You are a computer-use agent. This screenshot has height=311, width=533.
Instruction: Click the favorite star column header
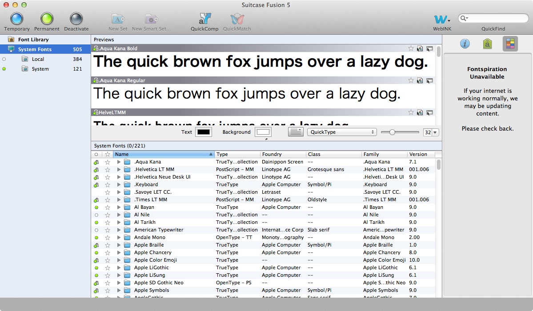coord(108,154)
